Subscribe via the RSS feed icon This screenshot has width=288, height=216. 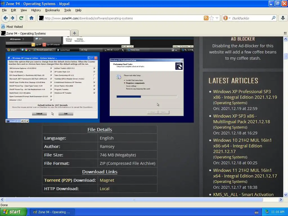[206, 18]
